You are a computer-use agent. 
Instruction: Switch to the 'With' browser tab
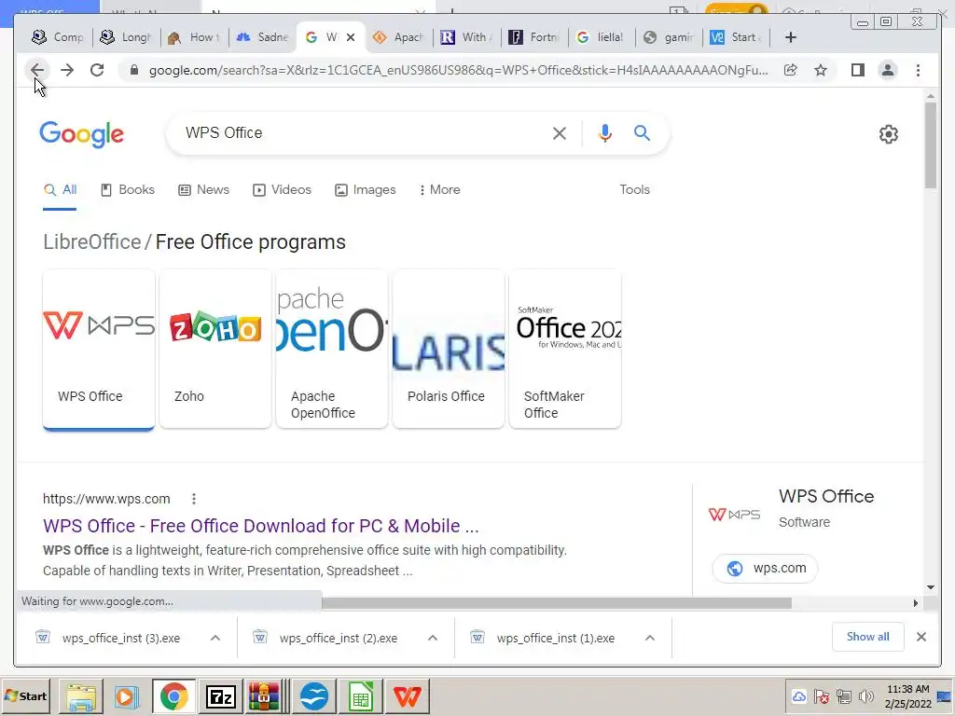(466, 37)
